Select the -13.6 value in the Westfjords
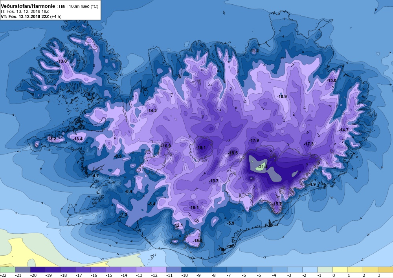Image resolution: width=393 pixels, height=278 pixels. (62, 61)
